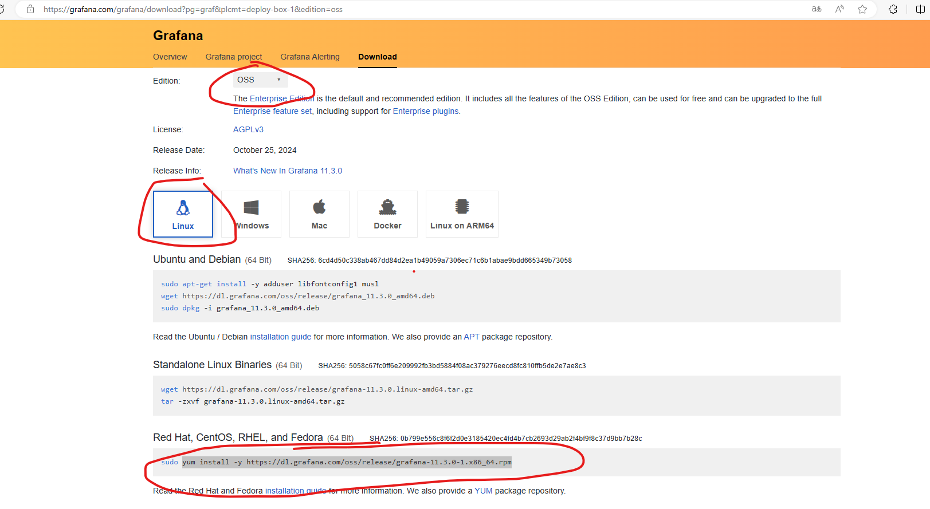Toggle the split screen icon
The image size is (930, 509).
(920, 9)
